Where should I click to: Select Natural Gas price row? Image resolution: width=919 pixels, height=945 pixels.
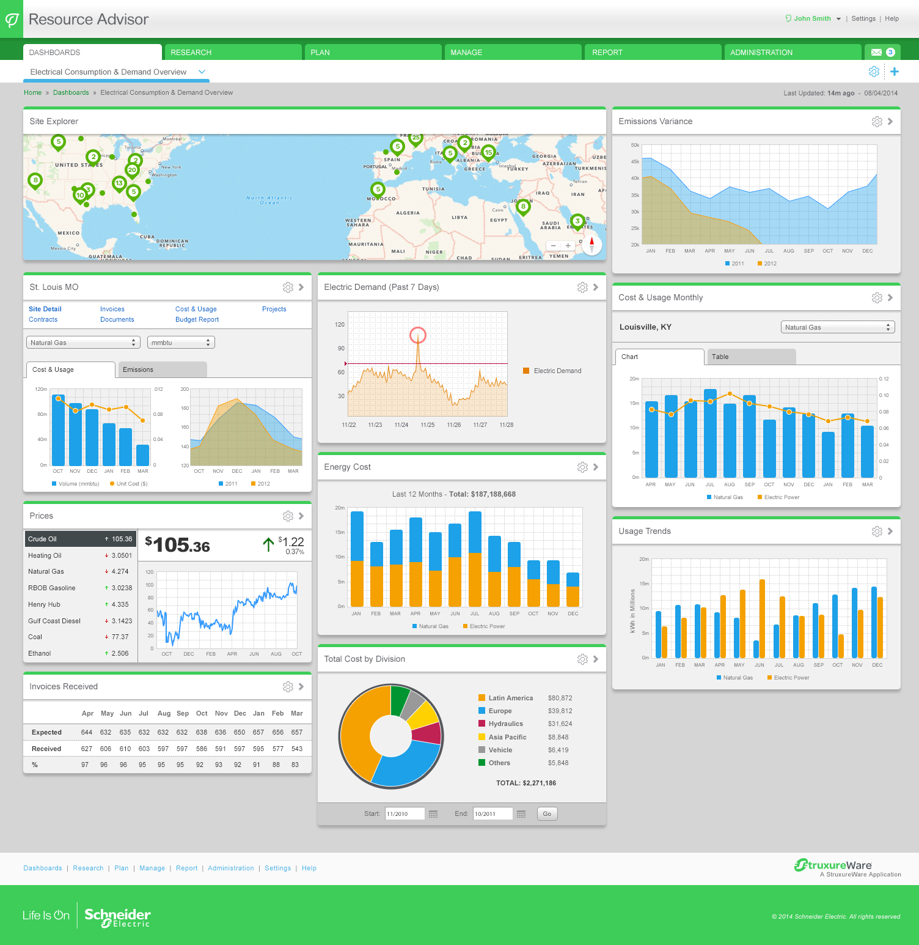[x=80, y=571]
